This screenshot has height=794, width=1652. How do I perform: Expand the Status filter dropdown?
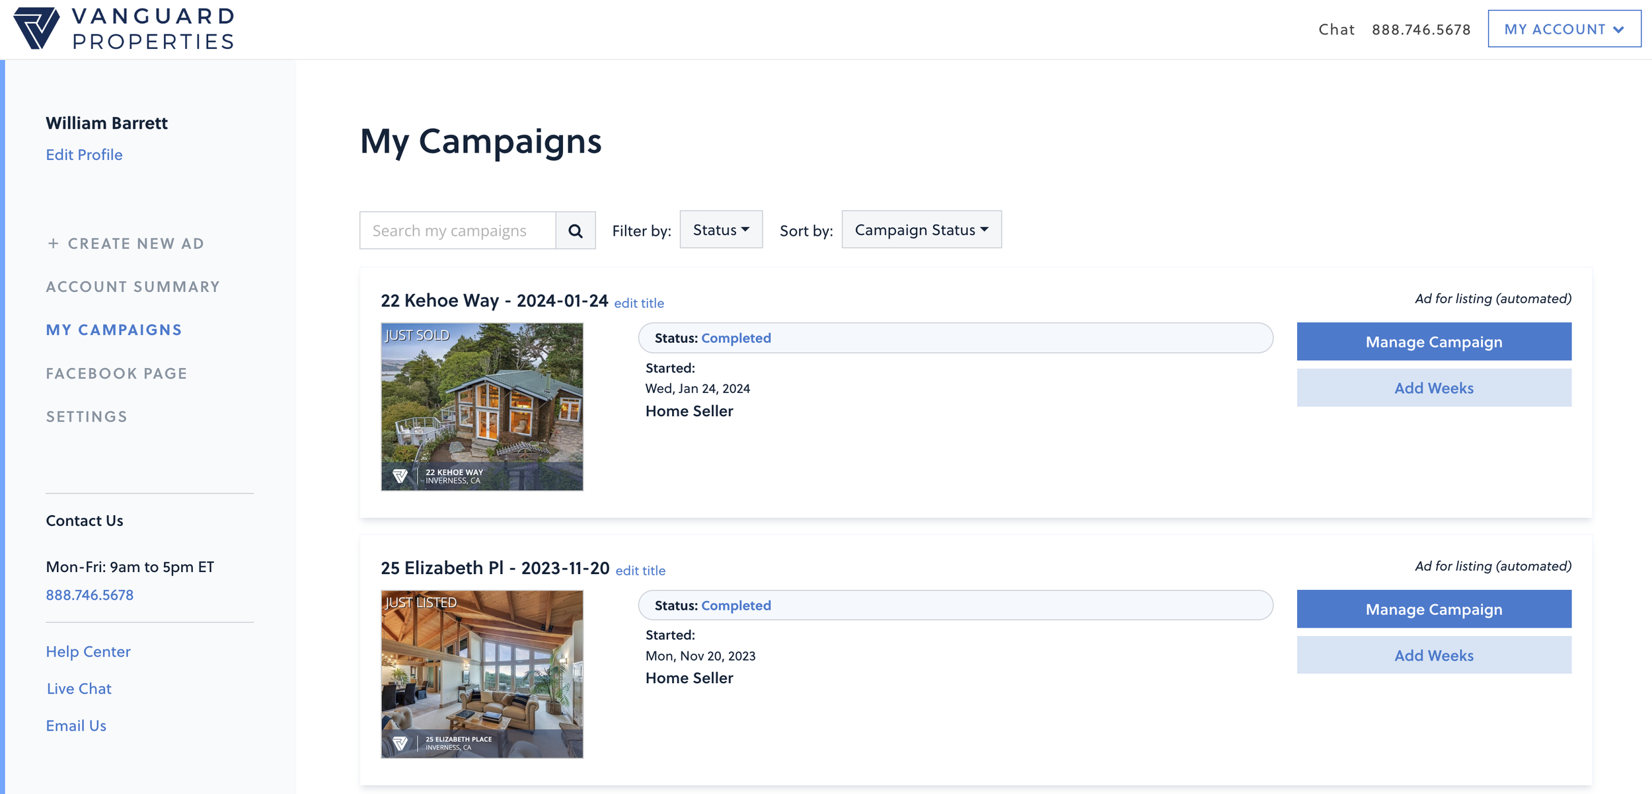(720, 230)
